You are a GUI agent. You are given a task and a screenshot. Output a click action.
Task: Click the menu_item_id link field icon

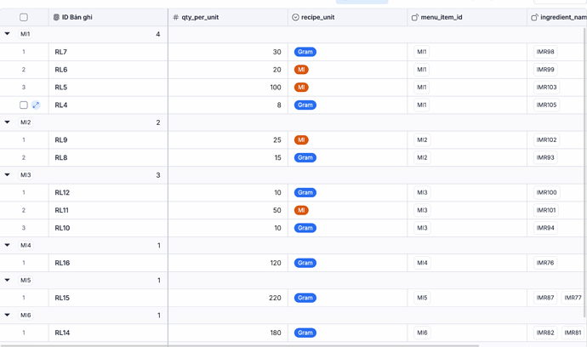pyautogui.click(x=415, y=17)
